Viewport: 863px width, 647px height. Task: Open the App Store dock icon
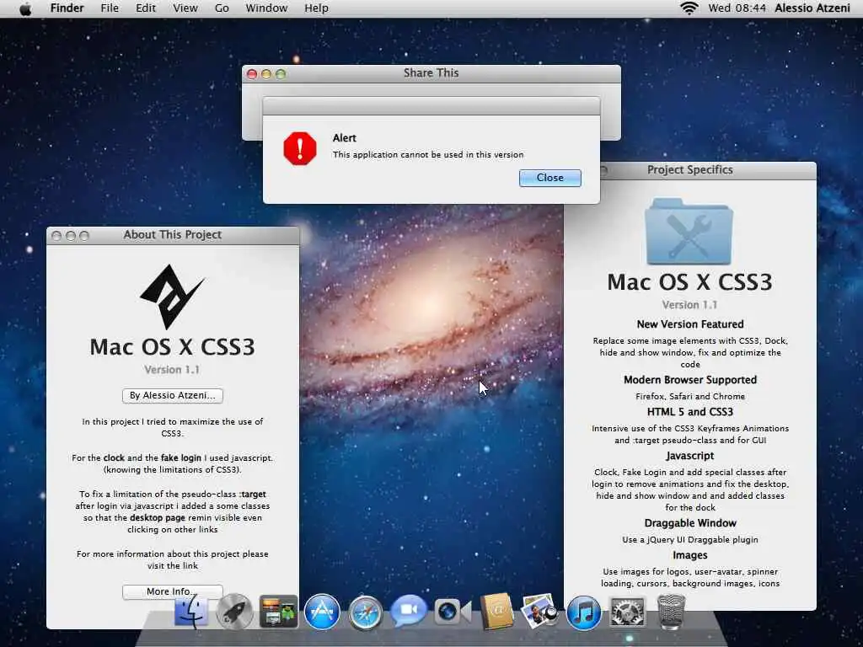(x=322, y=612)
